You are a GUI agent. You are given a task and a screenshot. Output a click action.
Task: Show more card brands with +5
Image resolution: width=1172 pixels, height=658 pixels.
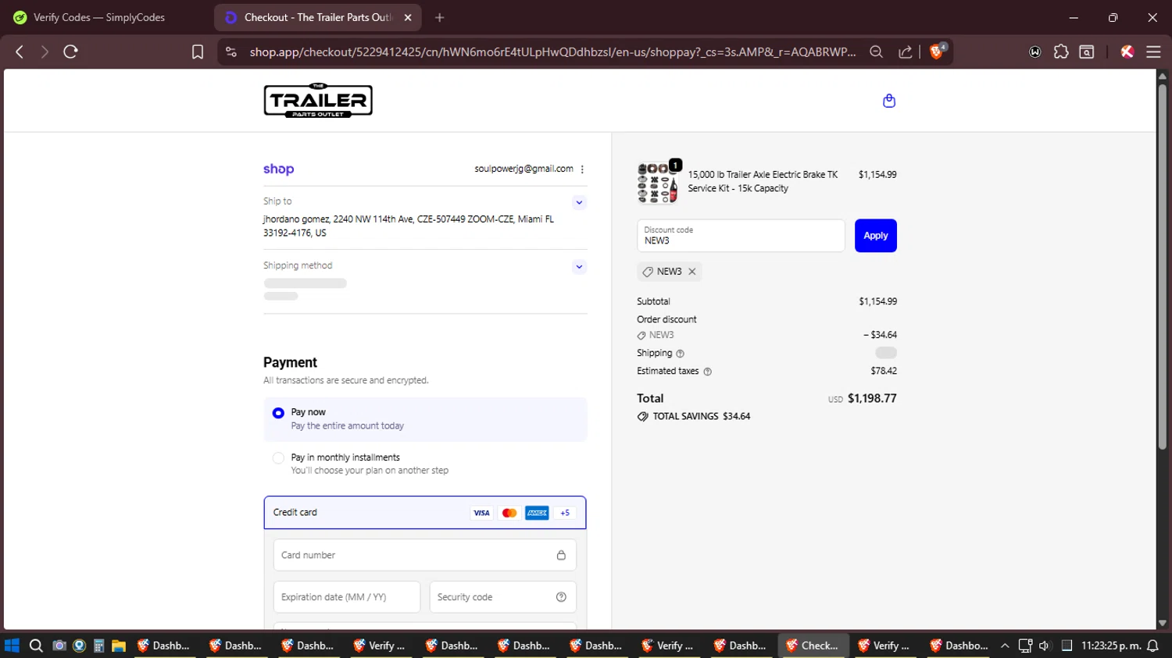565,513
